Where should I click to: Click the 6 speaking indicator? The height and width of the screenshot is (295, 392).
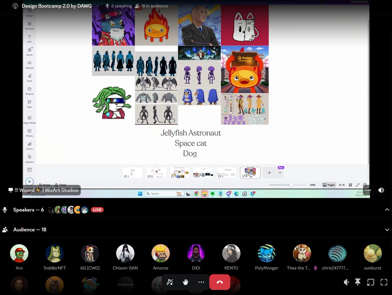click(119, 6)
